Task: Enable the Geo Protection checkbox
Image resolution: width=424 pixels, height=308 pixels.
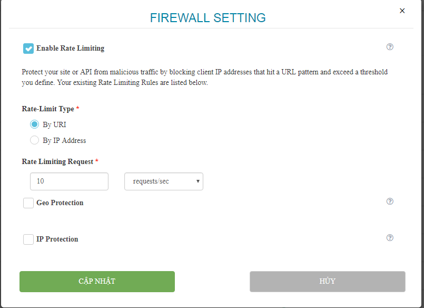Action: (x=28, y=203)
